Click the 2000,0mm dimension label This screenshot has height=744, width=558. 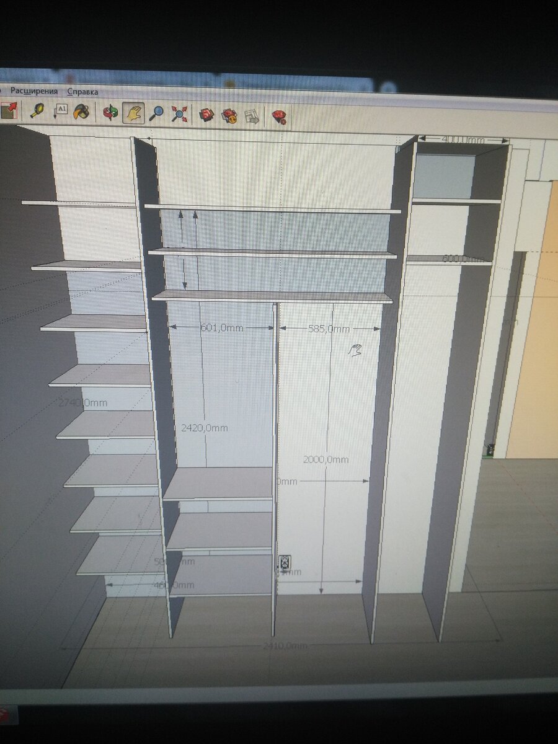coord(326,459)
